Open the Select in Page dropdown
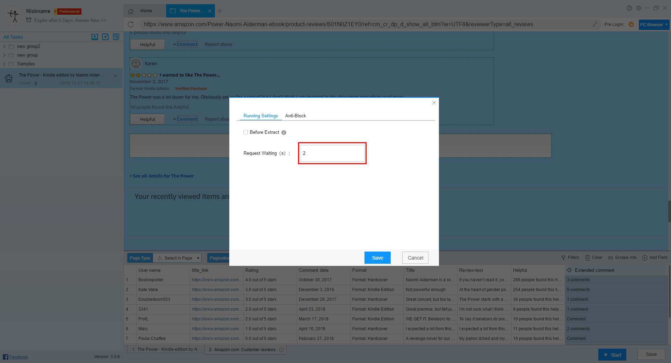The width and height of the screenshot is (671, 363). 178,258
